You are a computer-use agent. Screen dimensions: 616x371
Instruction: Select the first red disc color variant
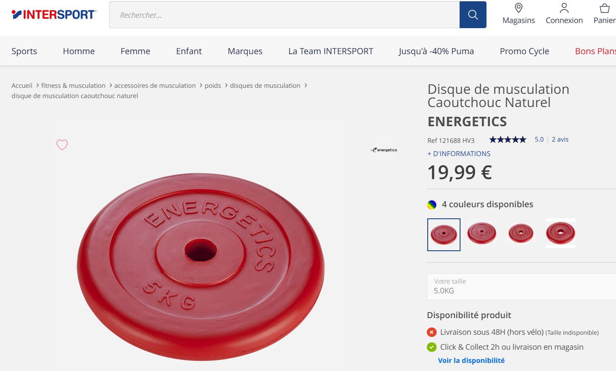(x=444, y=235)
